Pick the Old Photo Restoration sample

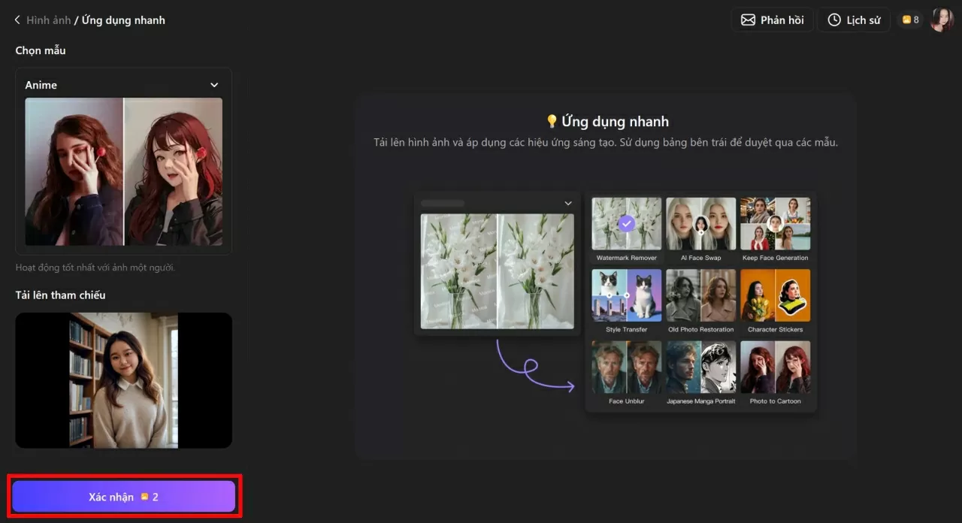pyautogui.click(x=700, y=295)
